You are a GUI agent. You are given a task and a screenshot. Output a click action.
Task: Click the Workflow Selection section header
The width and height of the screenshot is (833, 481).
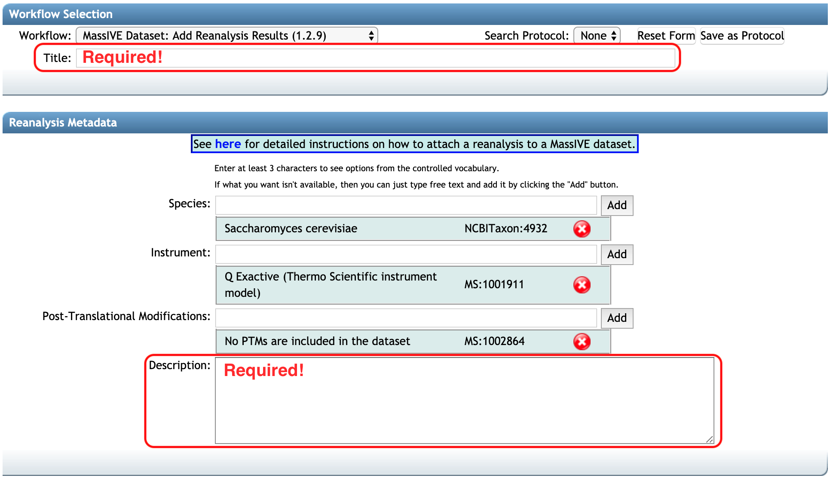(61, 14)
